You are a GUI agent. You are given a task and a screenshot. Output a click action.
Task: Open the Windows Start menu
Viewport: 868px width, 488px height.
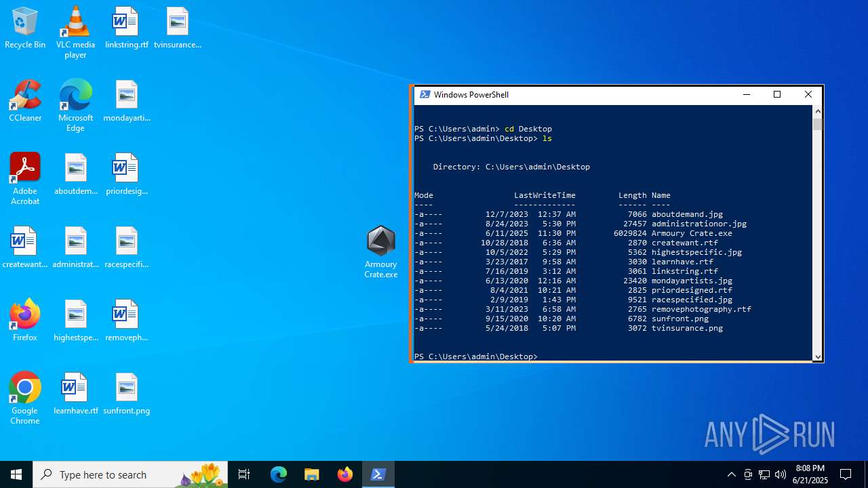(x=16, y=474)
